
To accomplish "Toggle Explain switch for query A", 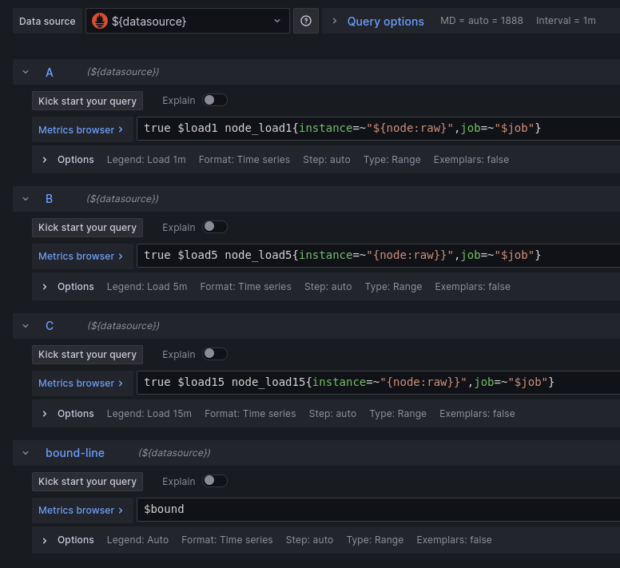I will coord(214,100).
